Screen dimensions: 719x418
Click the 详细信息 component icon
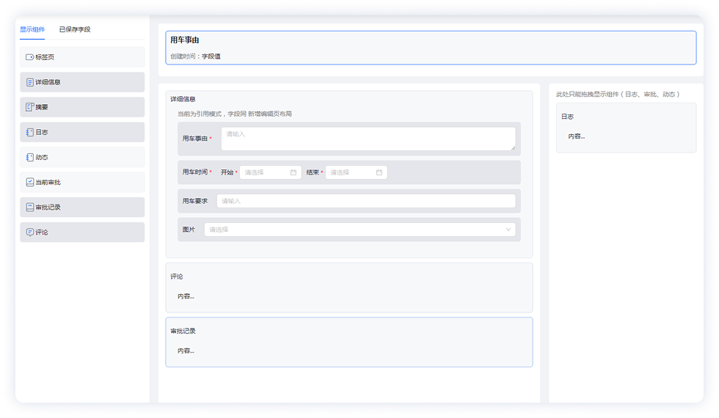(29, 82)
